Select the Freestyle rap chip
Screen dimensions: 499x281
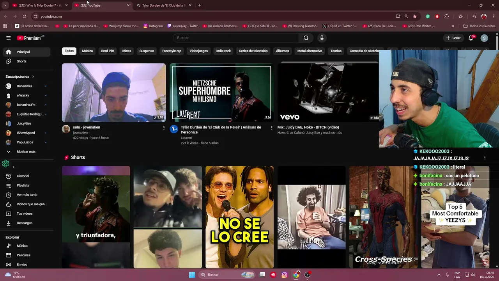pyautogui.click(x=172, y=51)
